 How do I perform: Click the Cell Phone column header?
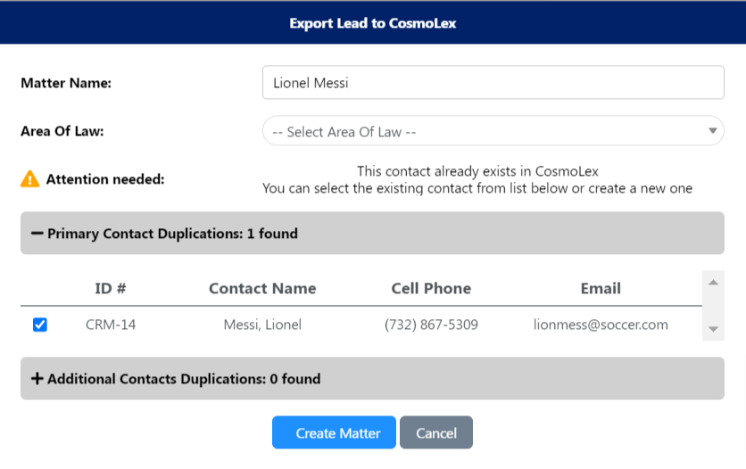pyautogui.click(x=431, y=288)
